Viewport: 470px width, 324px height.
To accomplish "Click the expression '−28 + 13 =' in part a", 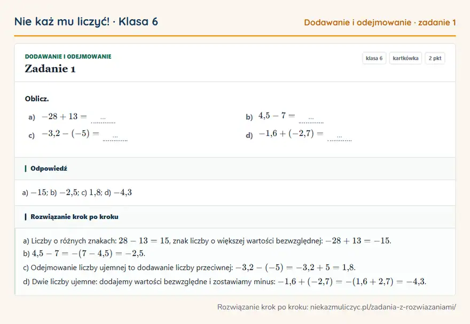I will [64, 116].
